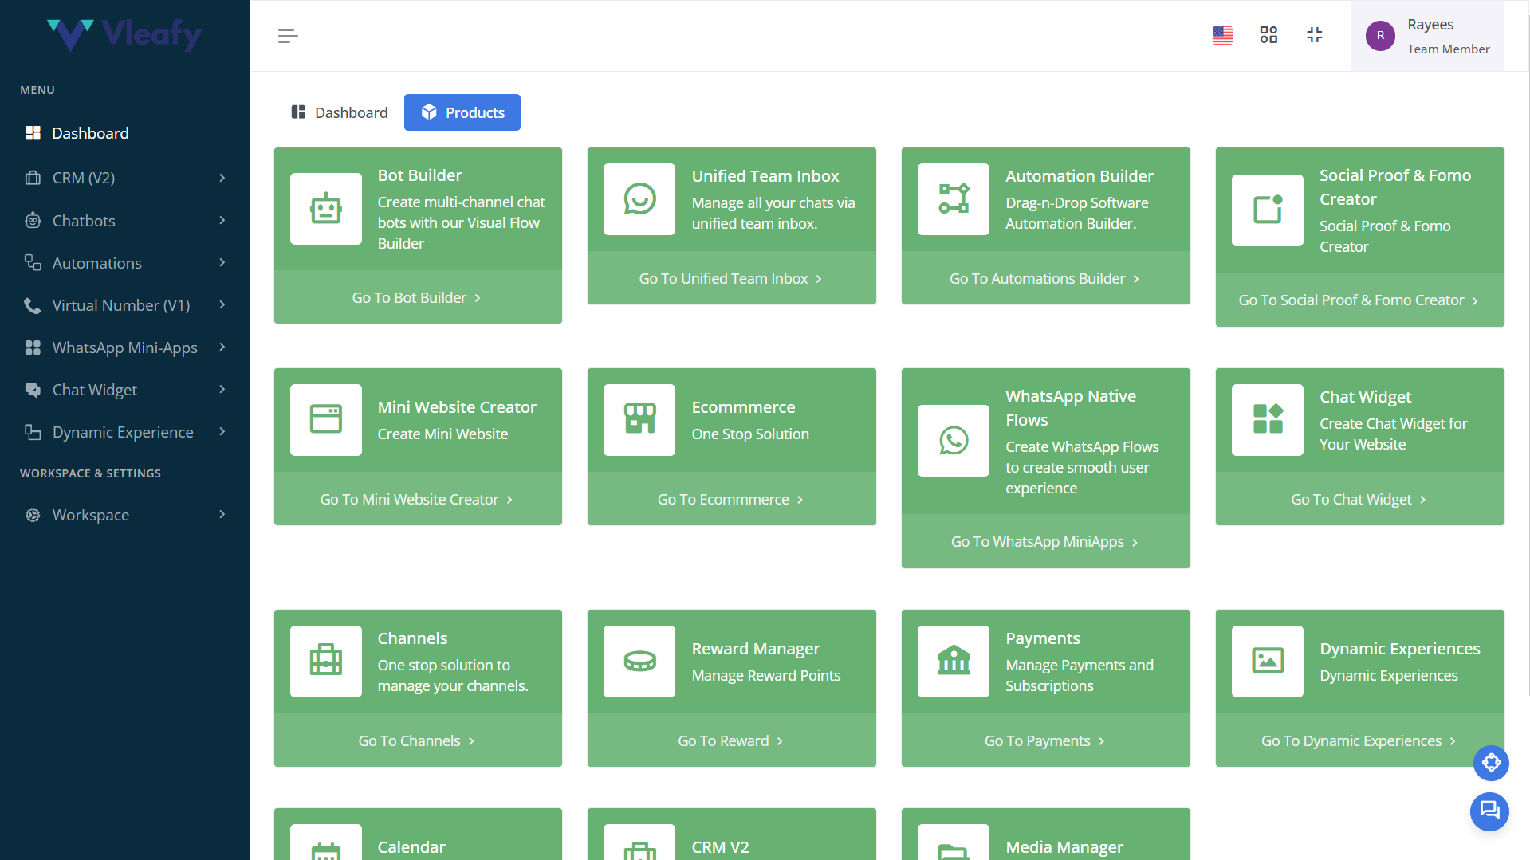Viewport: 1530px width, 860px height.
Task: Expand the WhatsApp Mini-Apps menu
Action: (124, 348)
